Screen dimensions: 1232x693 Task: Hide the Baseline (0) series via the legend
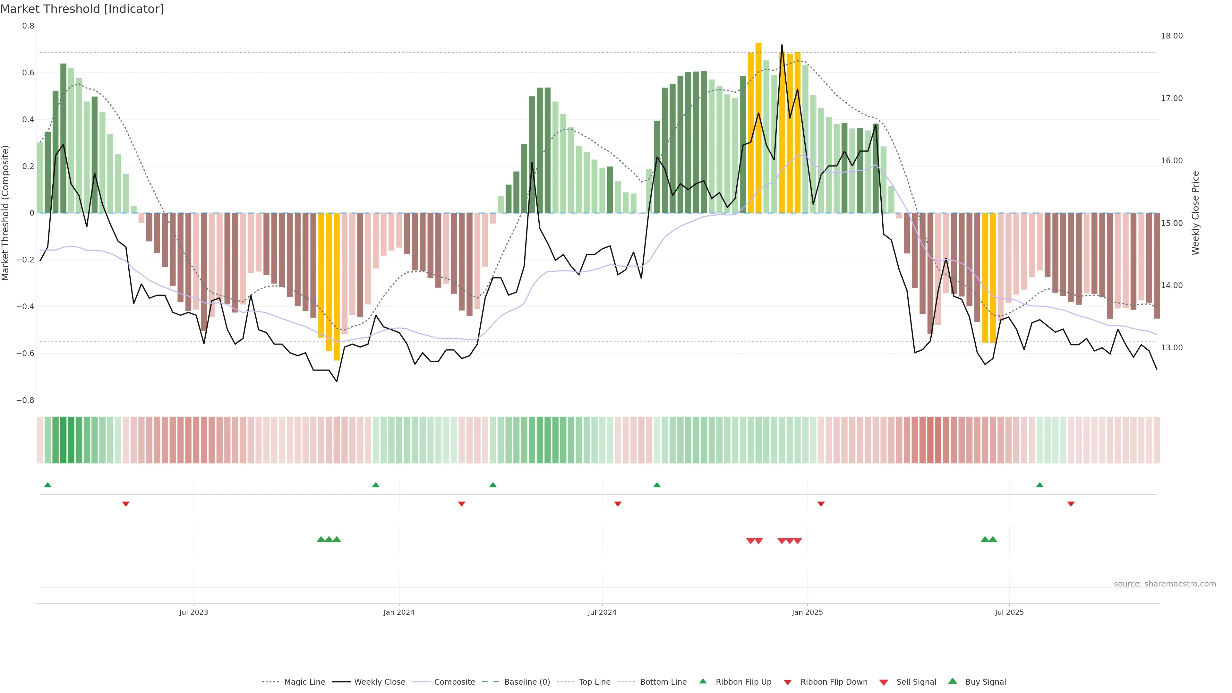pos(527,682)
